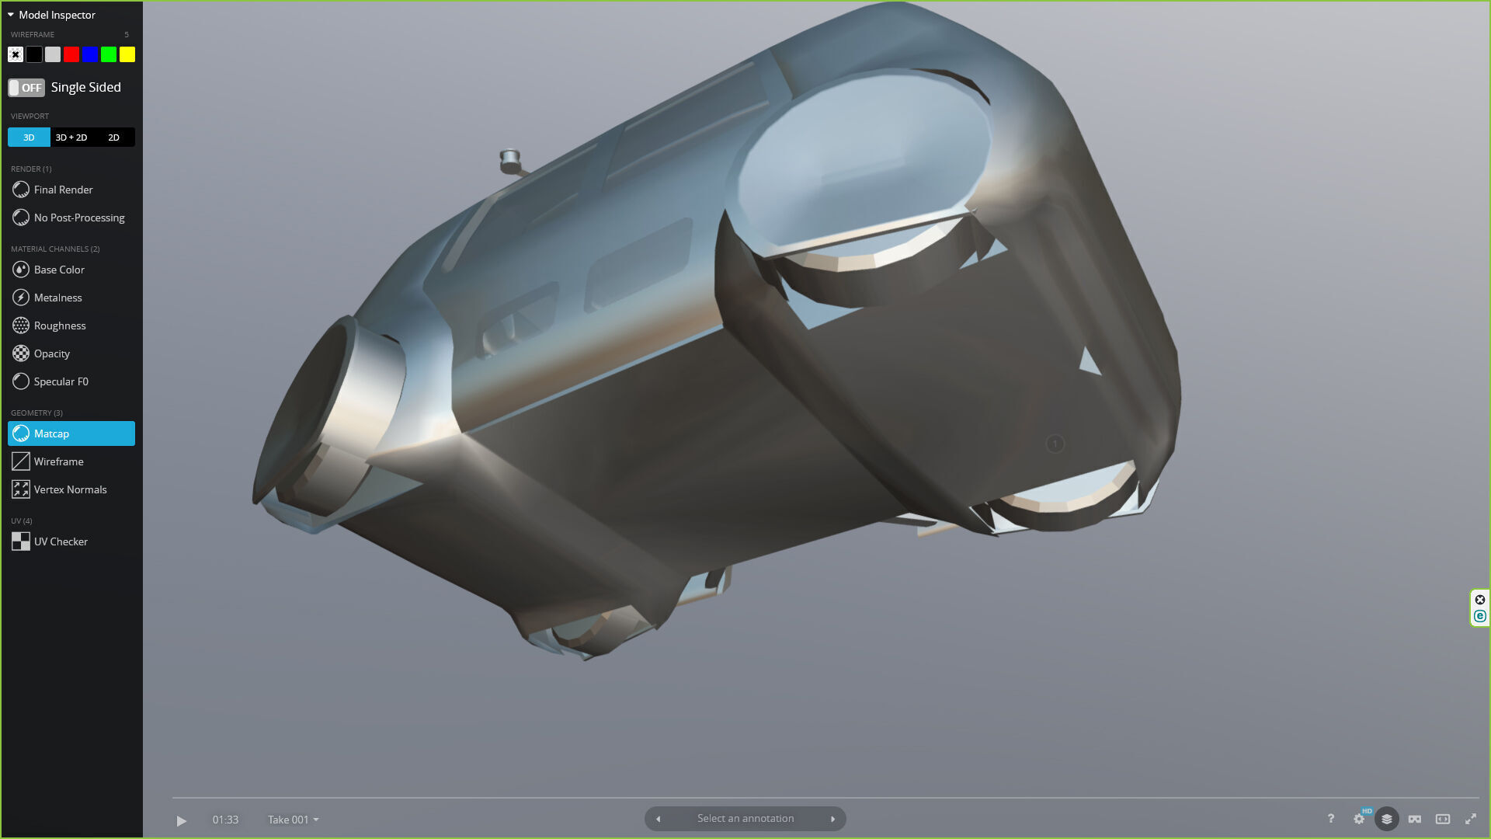
Task: Enter VR mode with headset icon
Action: click(1415, 819)
